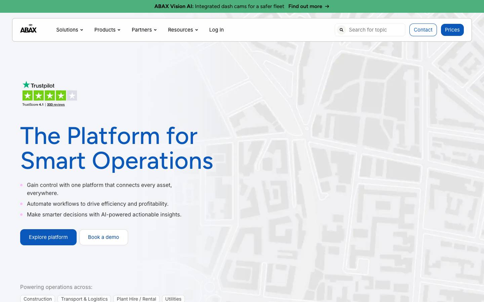Follow the Find out more banner link
Screen dimensions: 484x302
tap(309, 6)
